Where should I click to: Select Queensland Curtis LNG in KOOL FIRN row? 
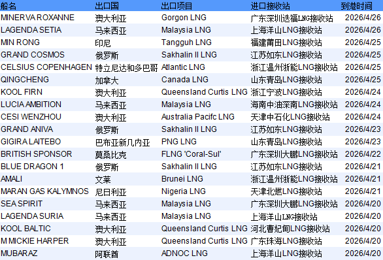(204, 92)
